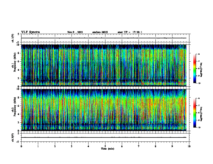Click the "-7" label on ch.1 colorbar
Viewport: 213px width, 164px height.
pos(198,61)
